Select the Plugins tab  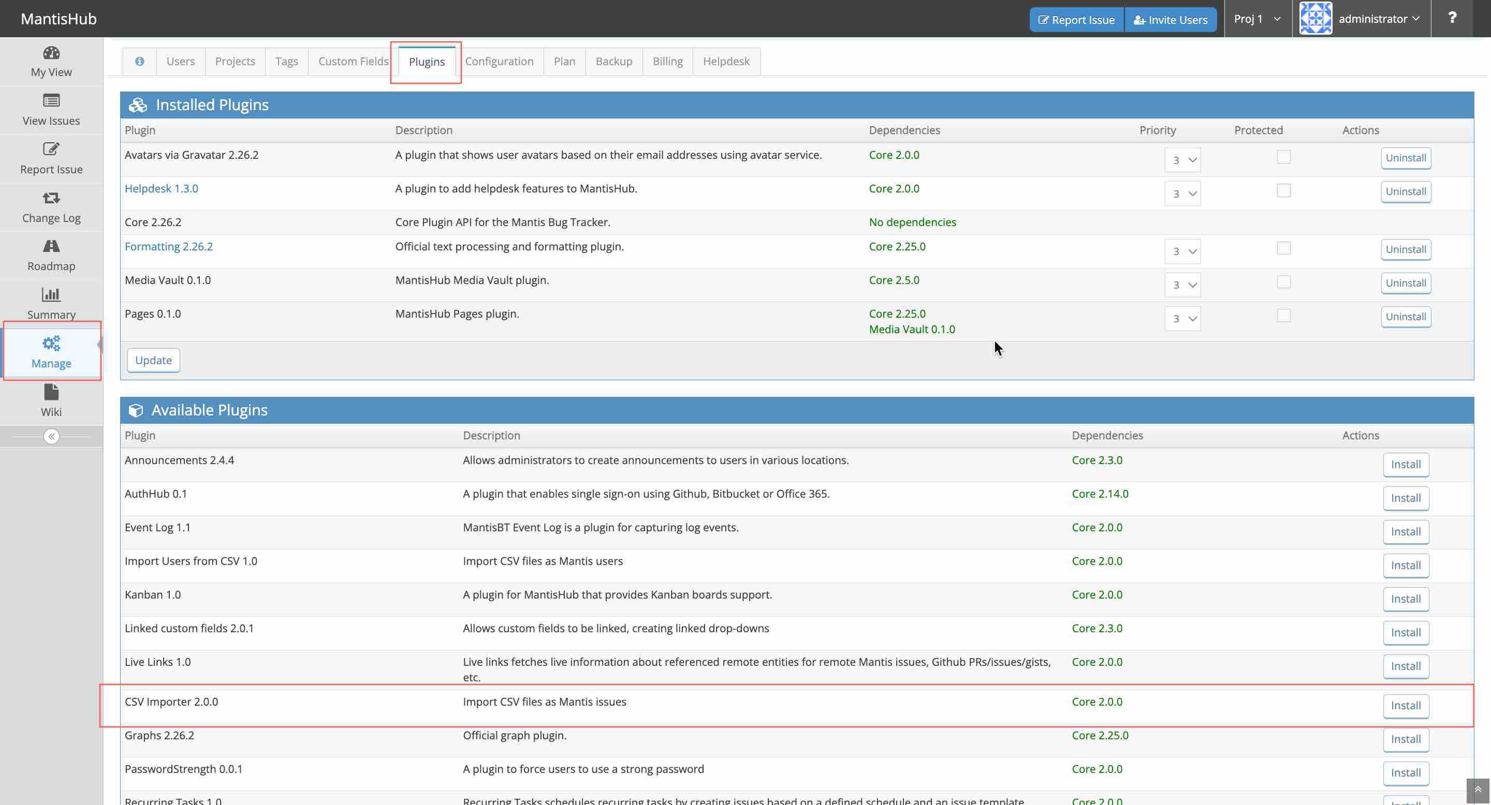click(427, 61)
